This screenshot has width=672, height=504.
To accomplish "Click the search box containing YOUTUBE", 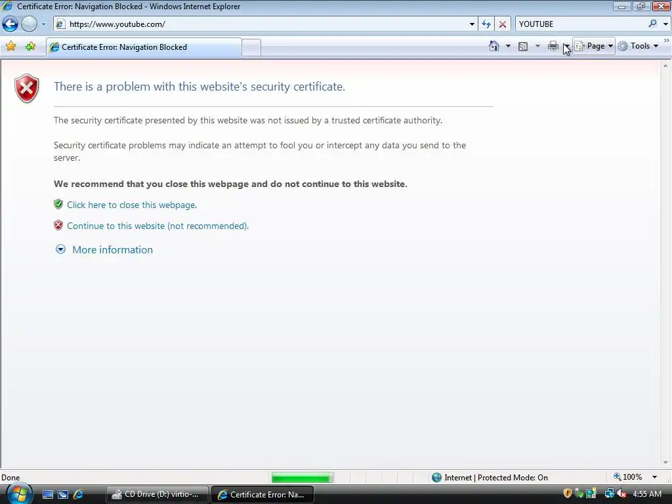I will (x=582, y=24).
